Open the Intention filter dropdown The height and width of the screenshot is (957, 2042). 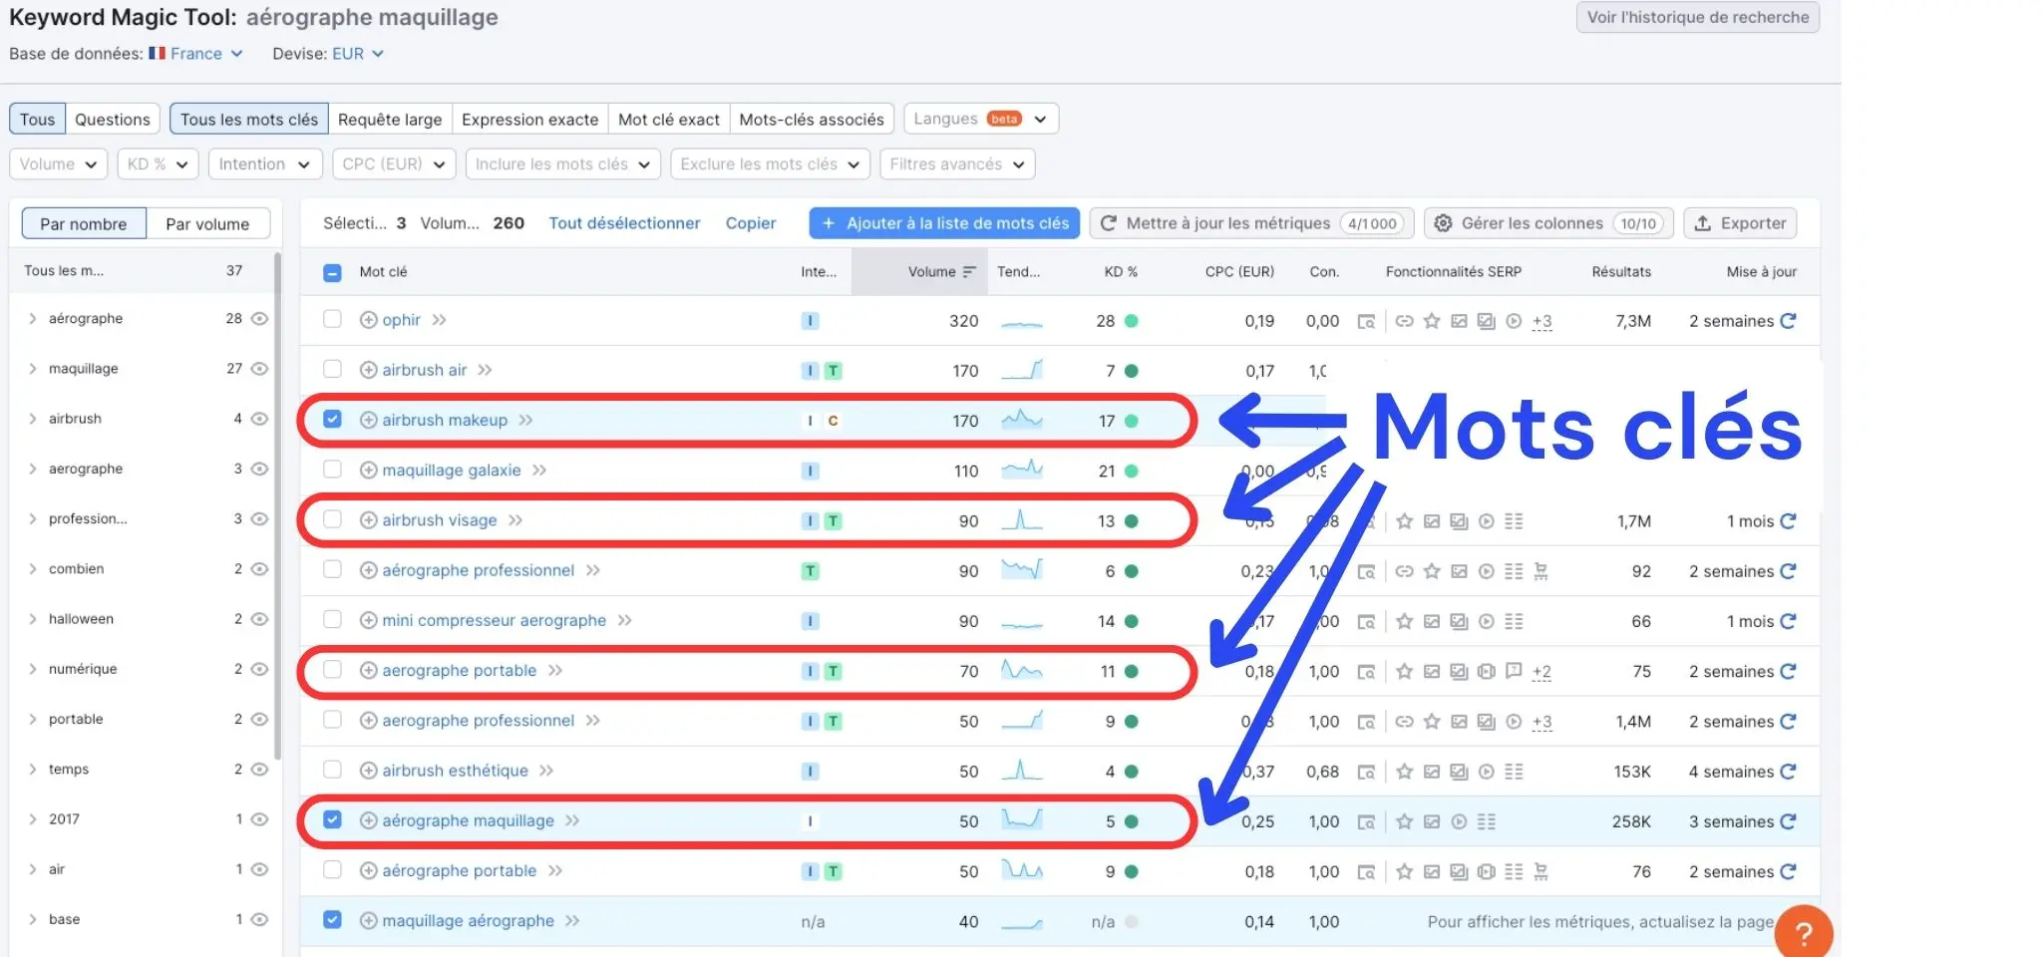[x=265, y=164]
